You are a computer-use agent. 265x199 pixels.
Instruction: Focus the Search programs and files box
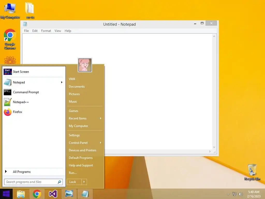(33, 182)
